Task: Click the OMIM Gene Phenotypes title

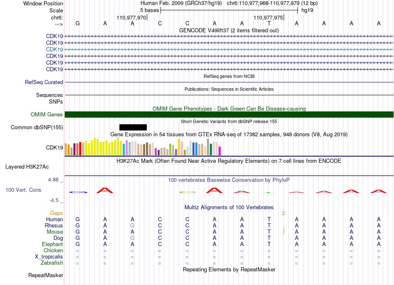Action: [x=229, y=109]
